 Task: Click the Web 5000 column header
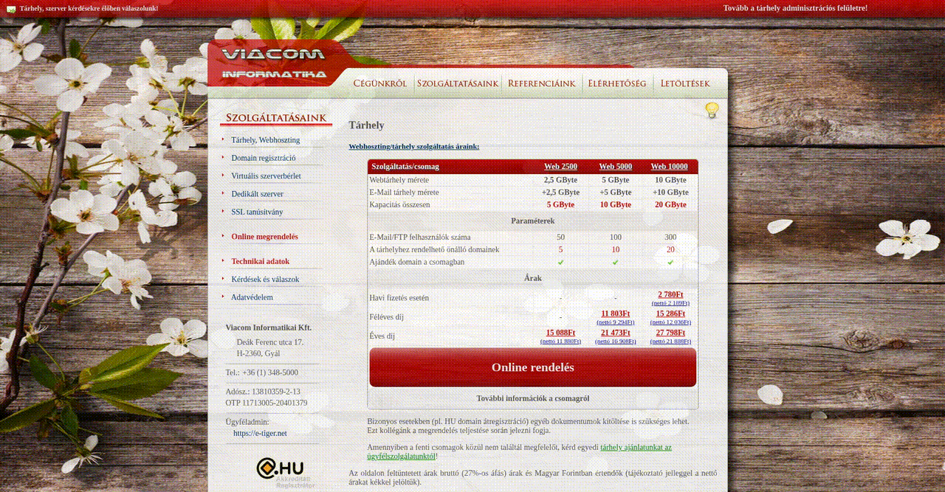(x=616, y=167)
